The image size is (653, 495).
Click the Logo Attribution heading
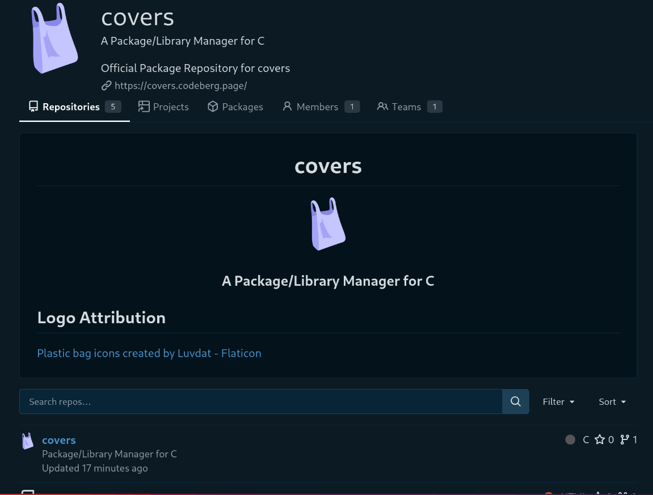tap(102, 318)
